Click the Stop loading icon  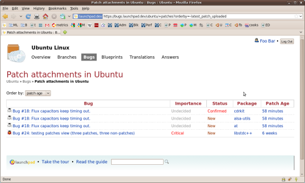(54, 17)
